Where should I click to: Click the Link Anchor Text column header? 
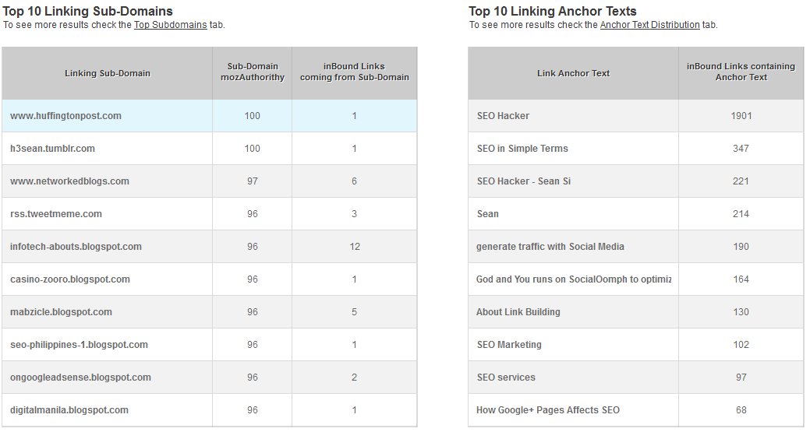[573, 73]
